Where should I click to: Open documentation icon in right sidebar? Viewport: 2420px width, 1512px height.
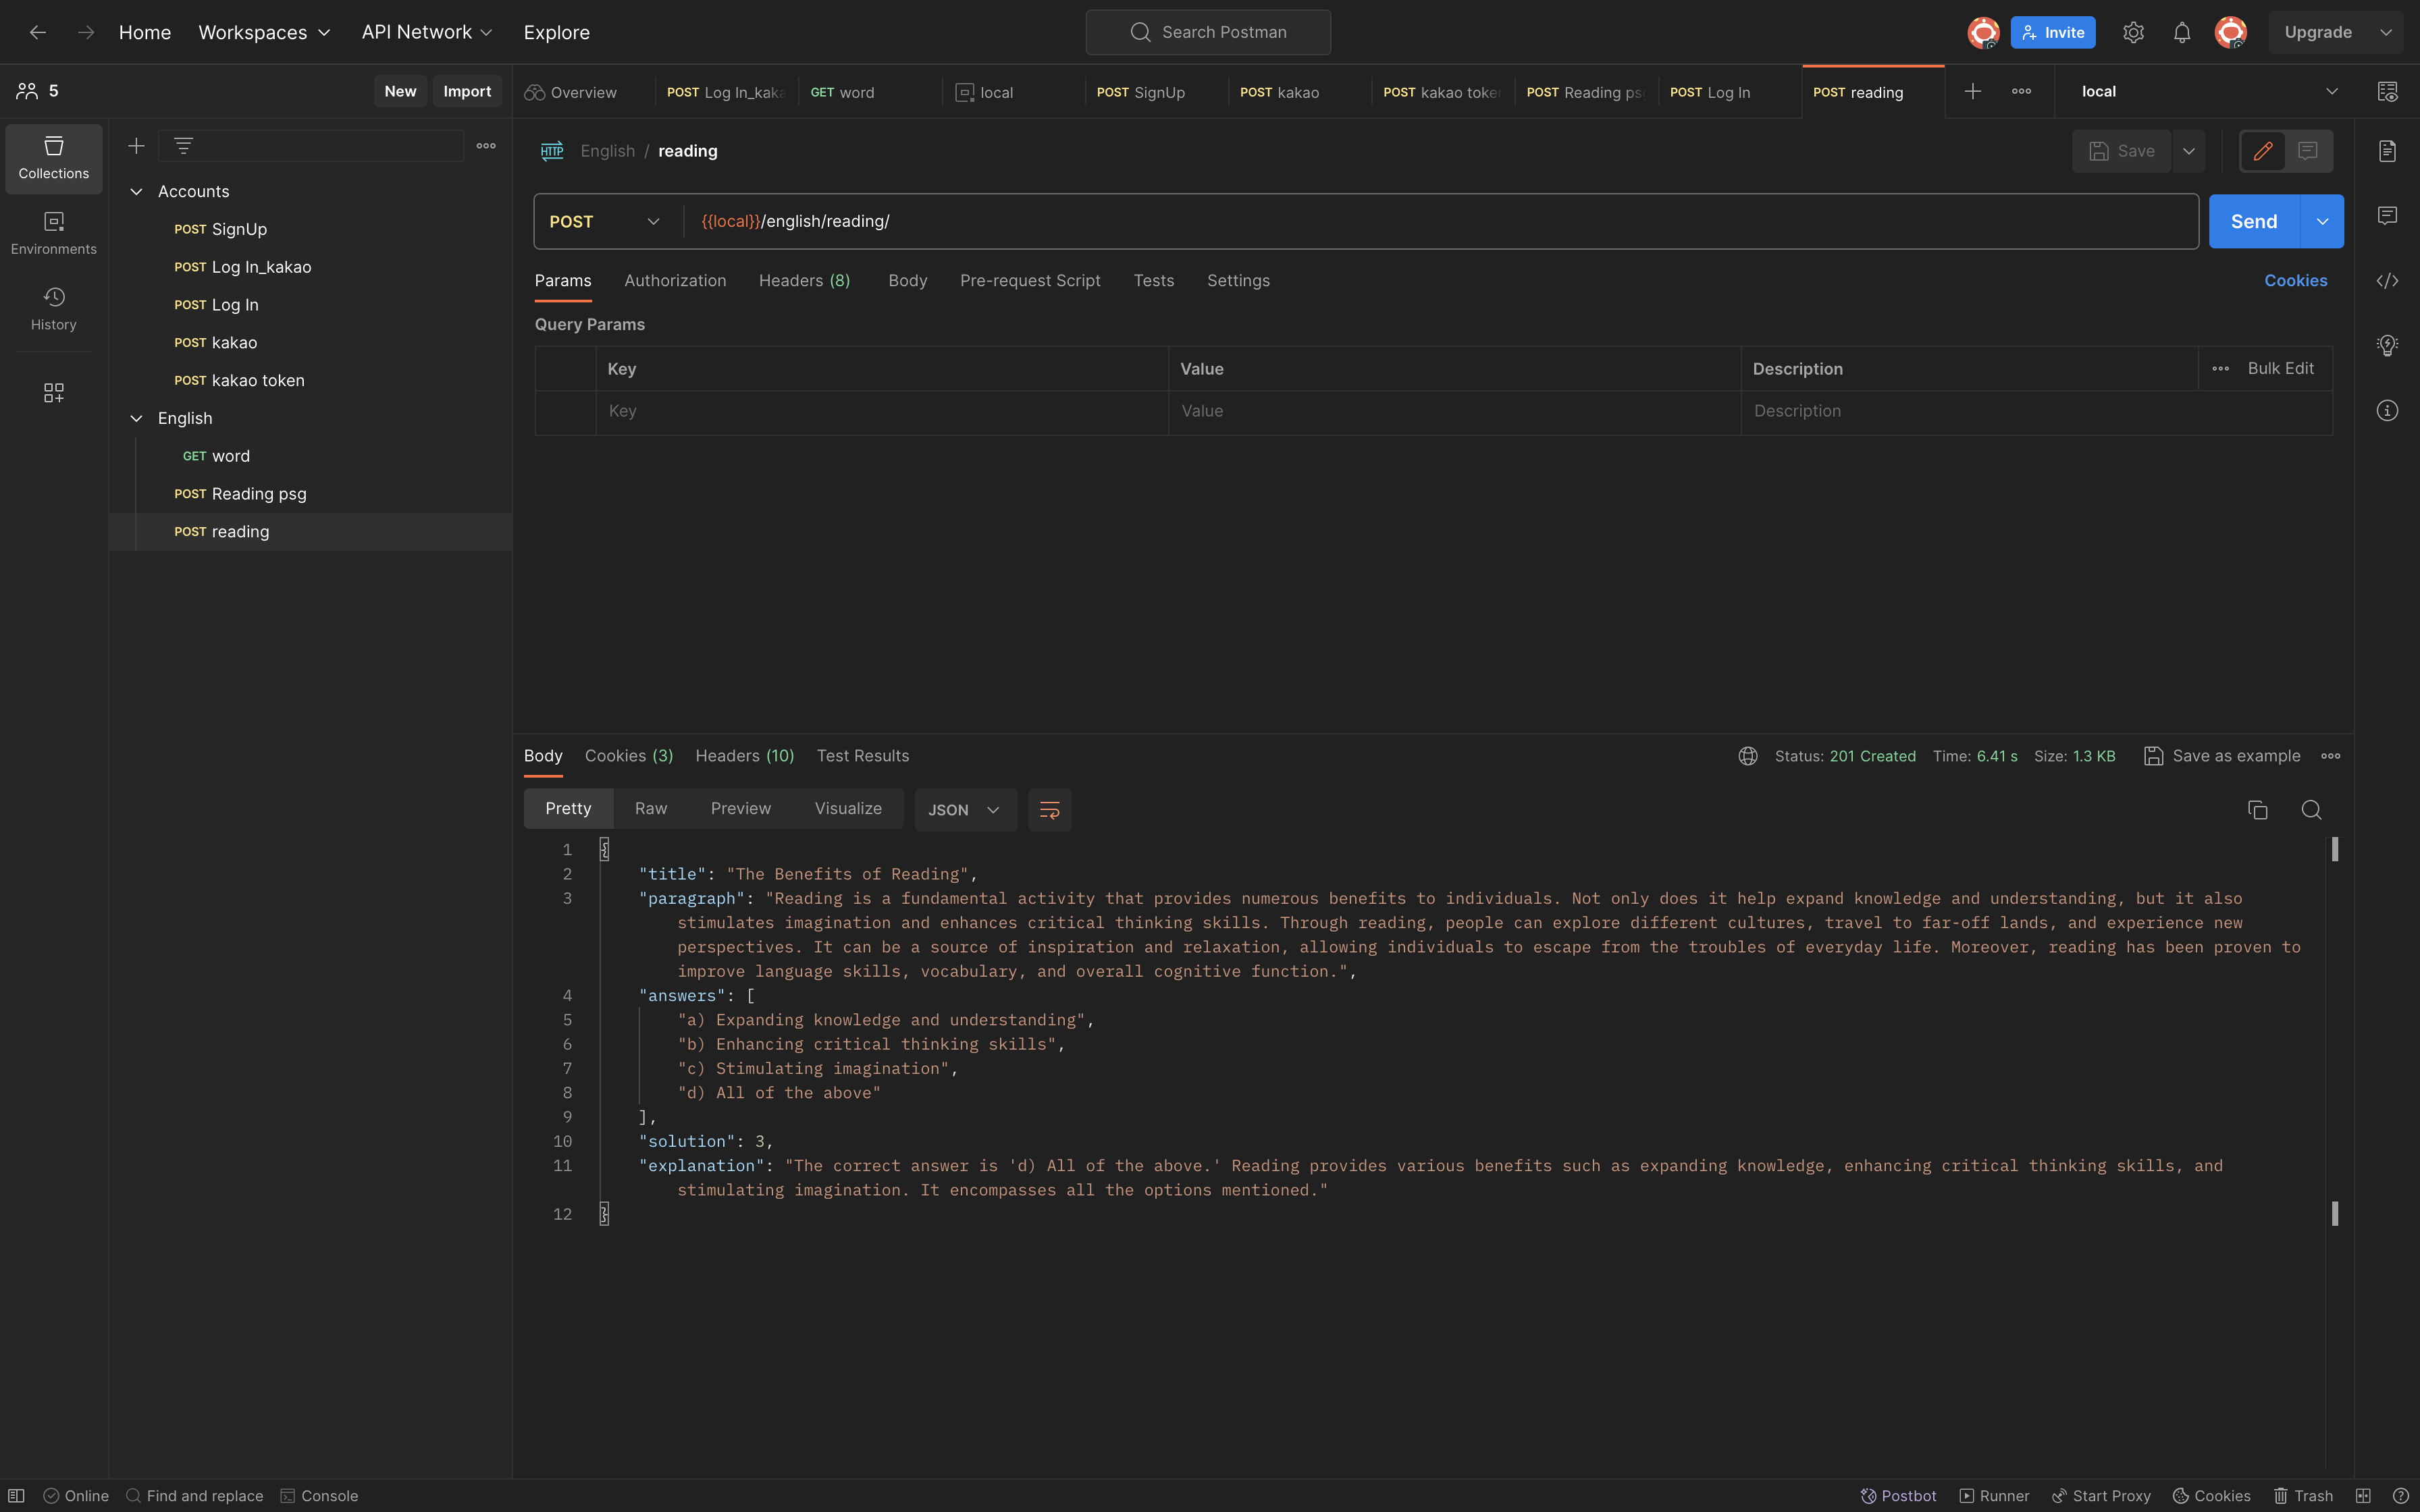tap(2387, 151)
